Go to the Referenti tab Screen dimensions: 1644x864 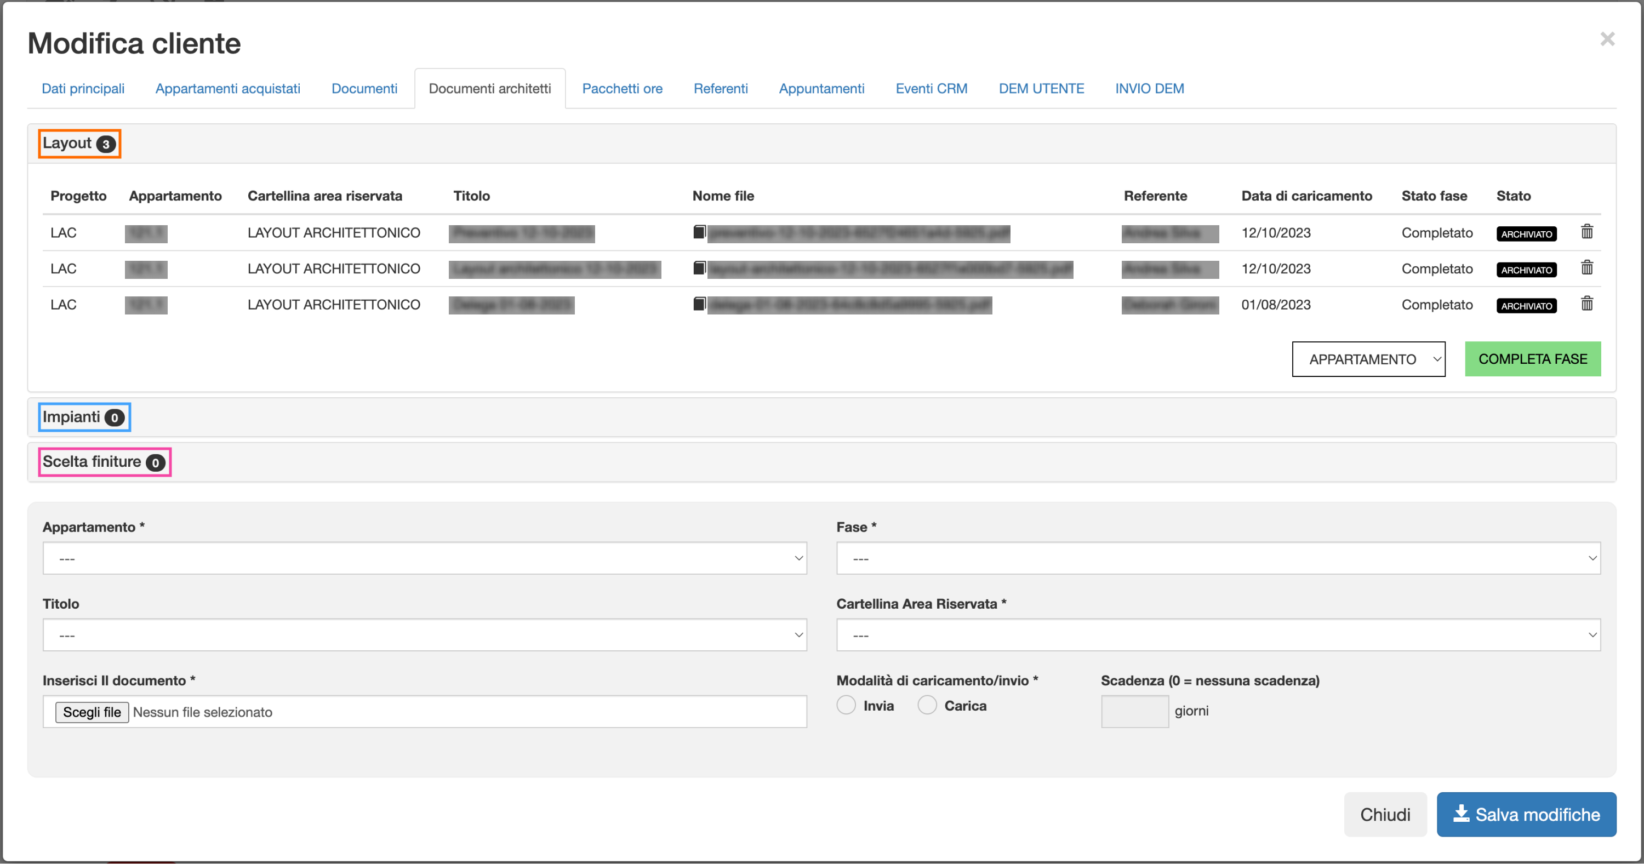(x=721, y=89)
